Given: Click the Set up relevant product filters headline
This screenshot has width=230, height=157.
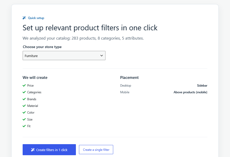Looking at the screenshot, I should [90, 28].
